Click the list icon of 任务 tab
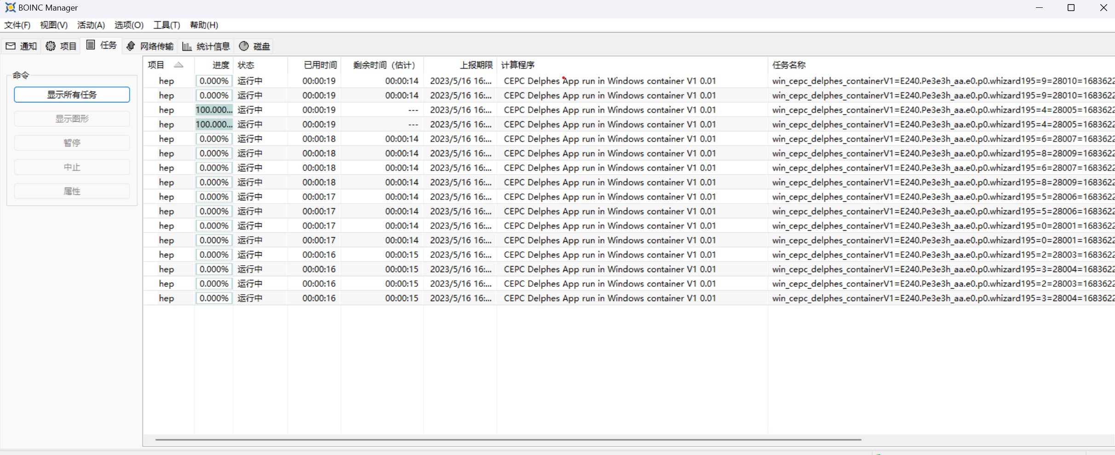1115x455 pixels. tap(91, 45)
